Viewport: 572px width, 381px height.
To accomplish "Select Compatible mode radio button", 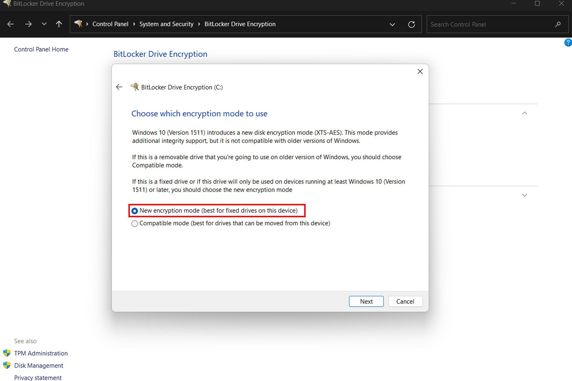I will click(x=135, y=224).
